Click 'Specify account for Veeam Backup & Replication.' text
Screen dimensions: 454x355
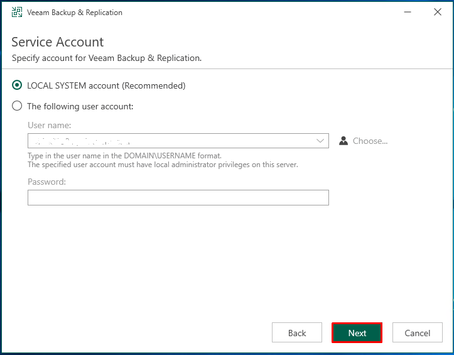107,58
